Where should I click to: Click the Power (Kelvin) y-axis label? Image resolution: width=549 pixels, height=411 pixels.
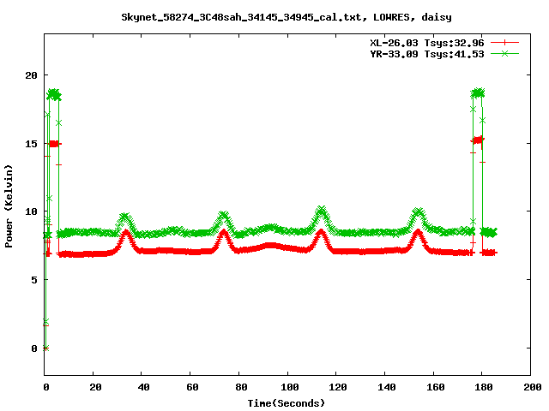click(9, 206)
